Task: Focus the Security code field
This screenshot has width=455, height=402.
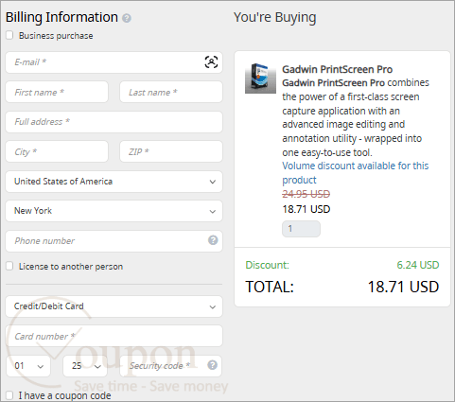Action: (x=170, y=366)
